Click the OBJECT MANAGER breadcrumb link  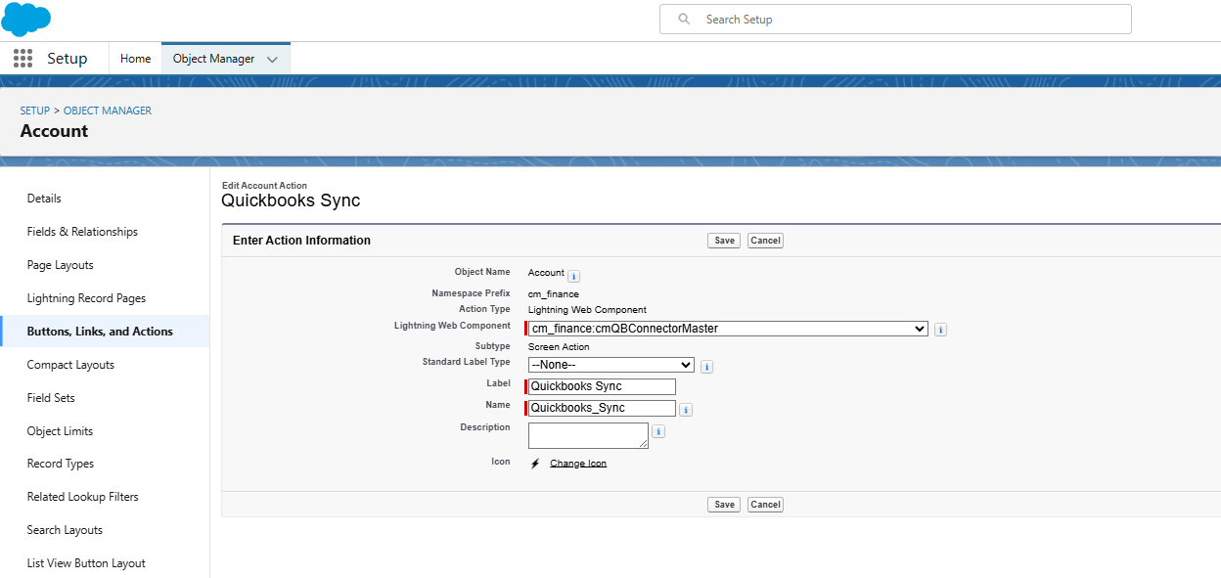(108, 111)
